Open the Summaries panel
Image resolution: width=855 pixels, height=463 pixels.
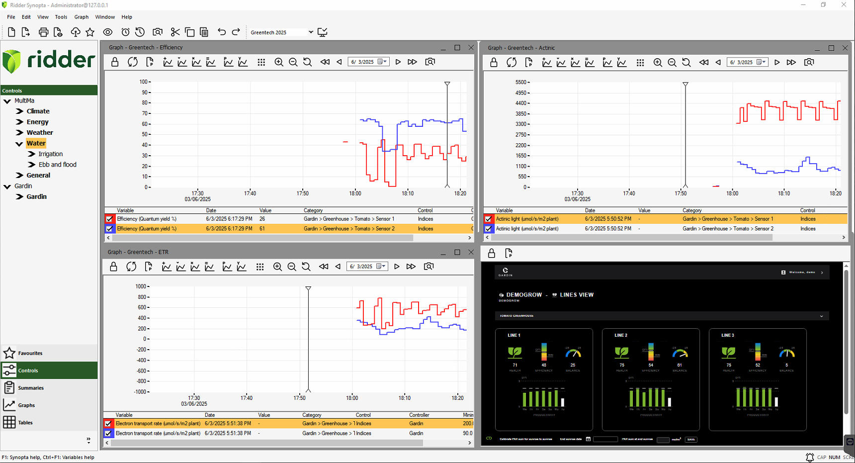(x=31, y=388)
